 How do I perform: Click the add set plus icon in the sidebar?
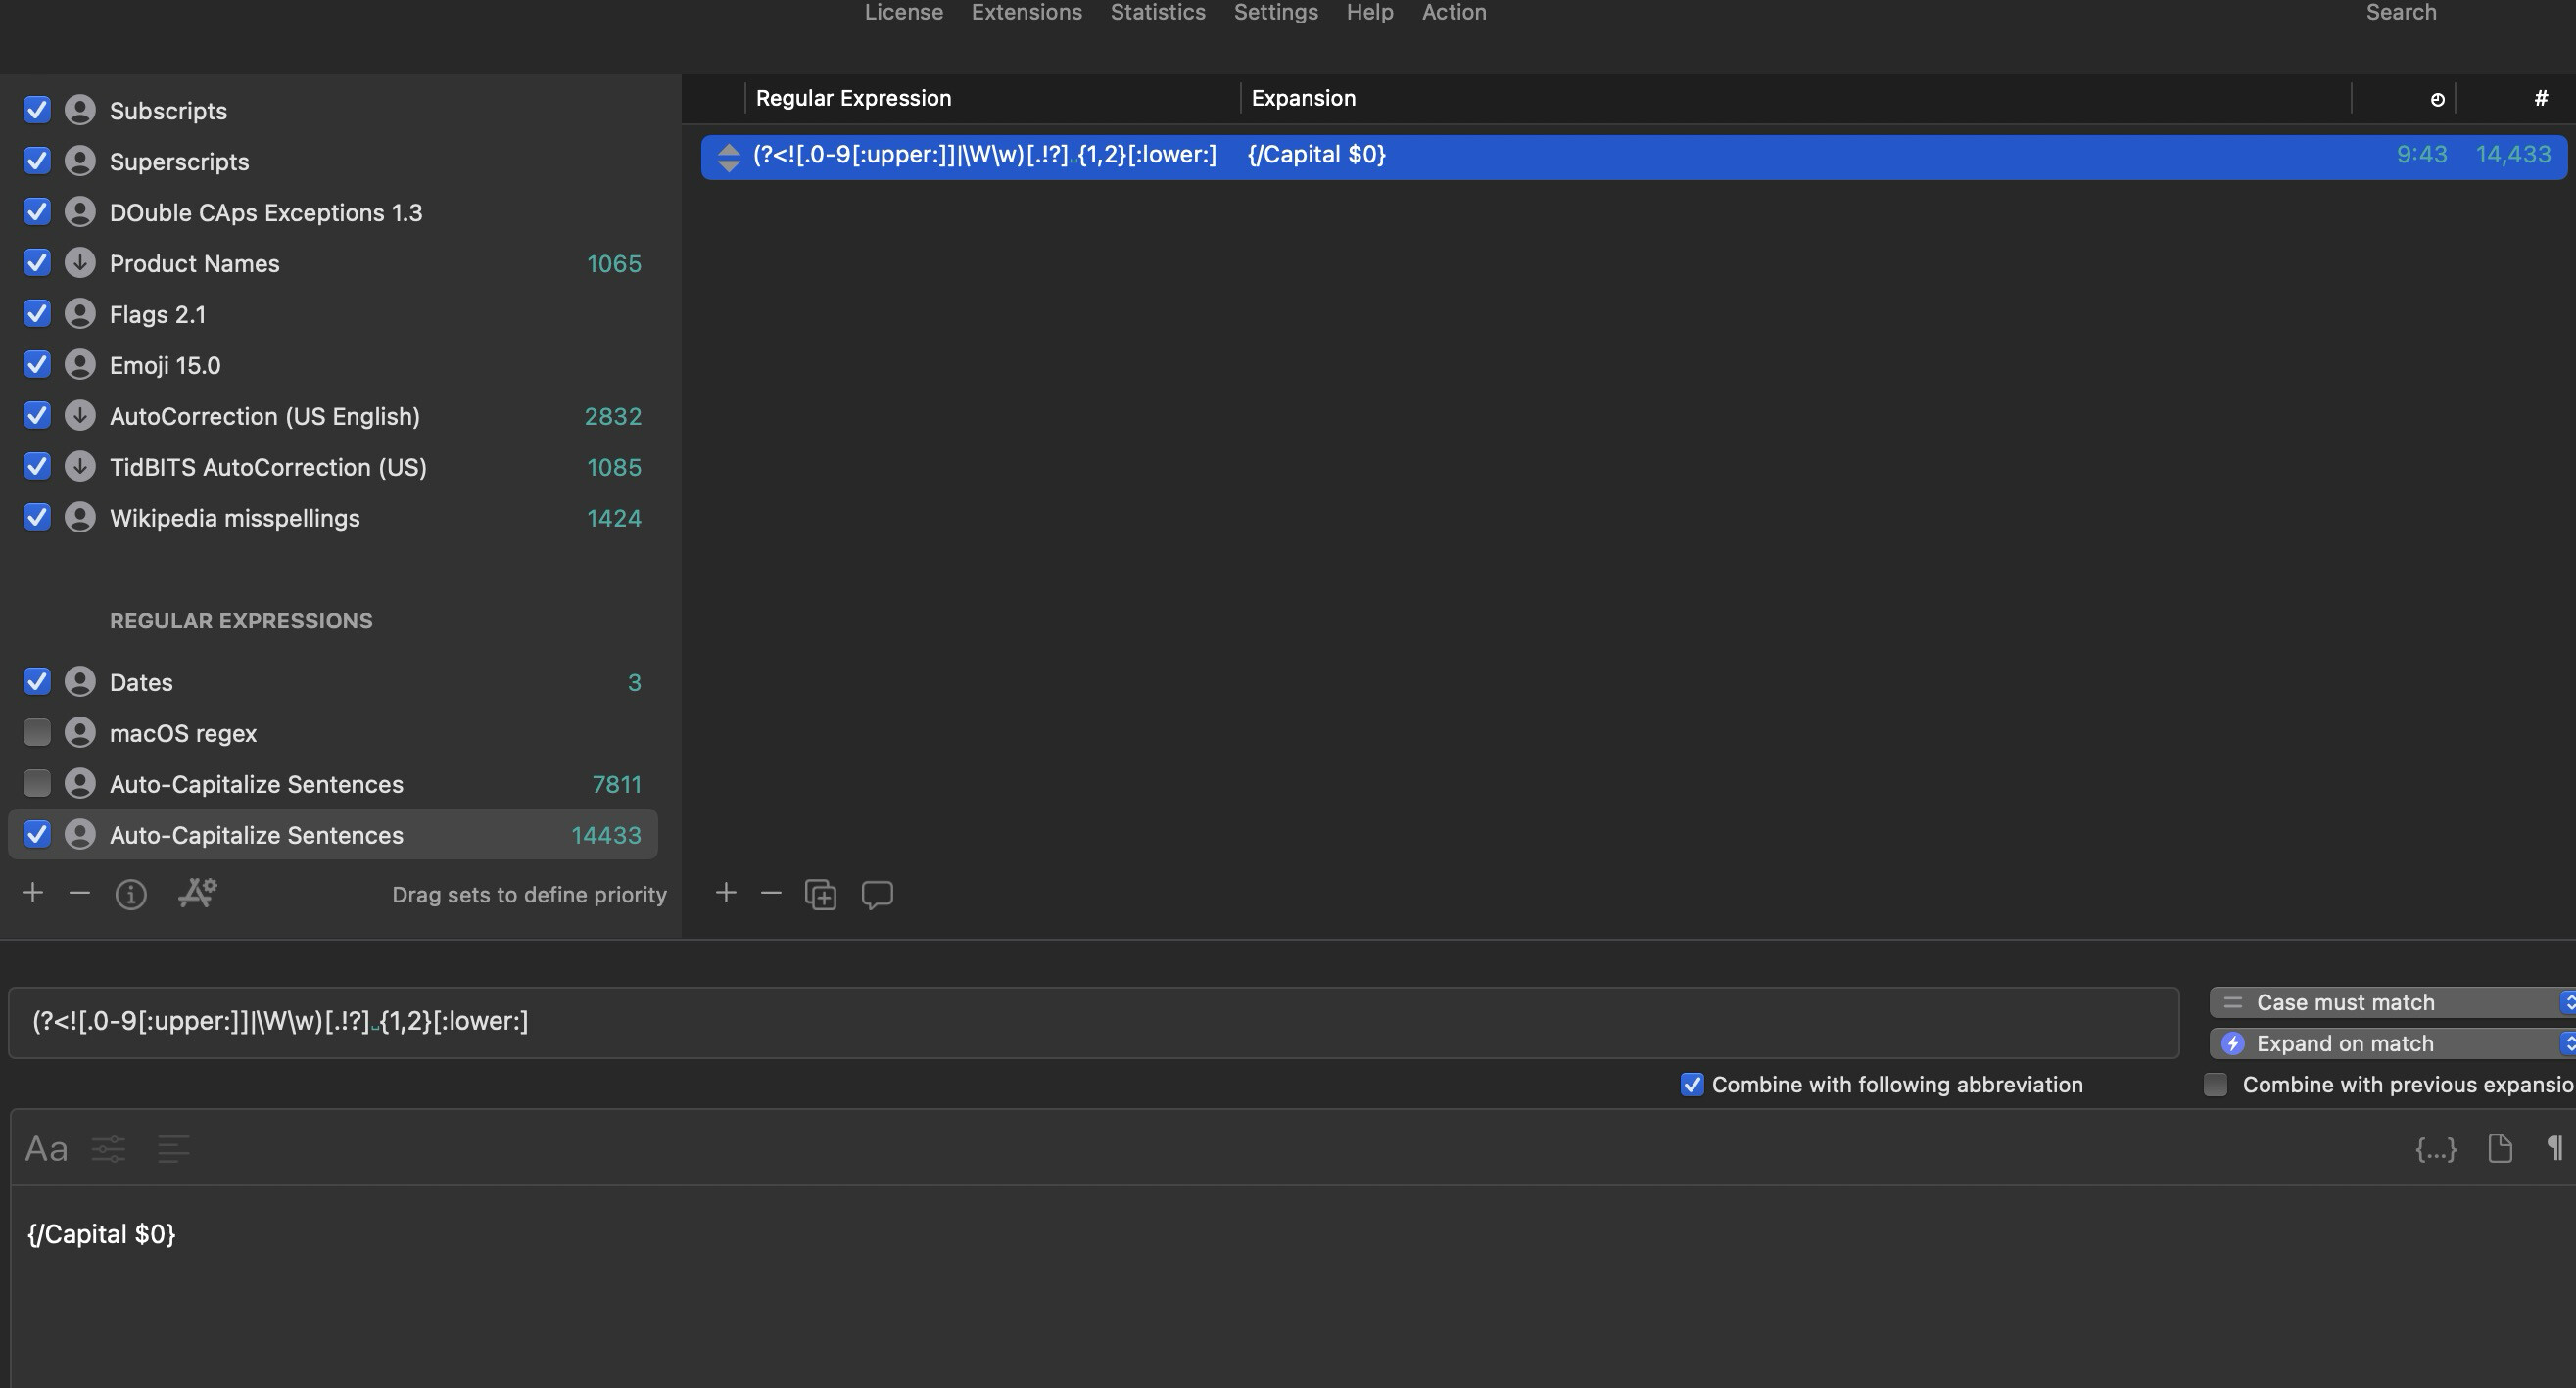pyautogui.click(x=32, y=893)
